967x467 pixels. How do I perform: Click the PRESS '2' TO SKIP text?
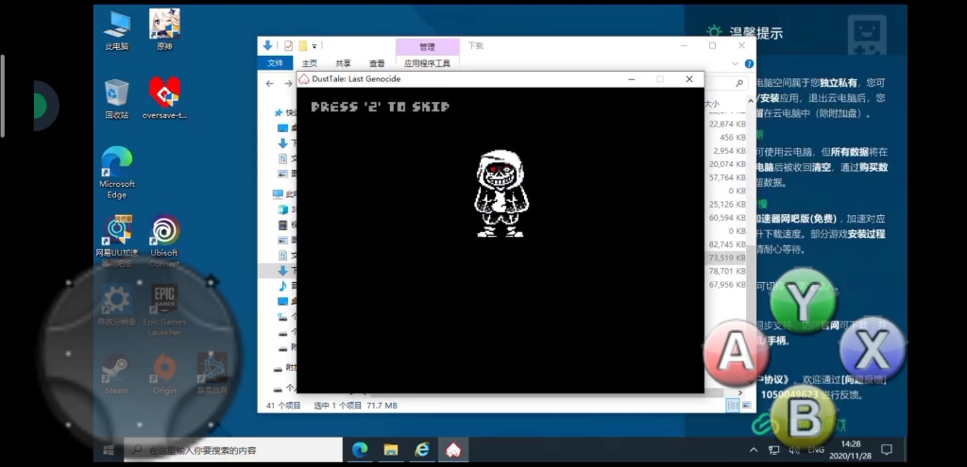tap(381, 107)
